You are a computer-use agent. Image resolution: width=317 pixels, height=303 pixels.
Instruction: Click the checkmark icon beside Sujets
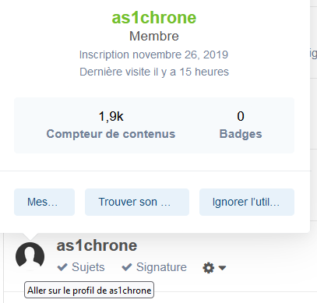pos(62,267)
